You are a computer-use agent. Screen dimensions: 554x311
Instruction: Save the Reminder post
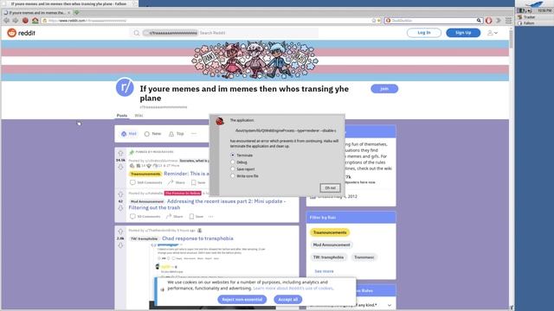coord(198,182)
